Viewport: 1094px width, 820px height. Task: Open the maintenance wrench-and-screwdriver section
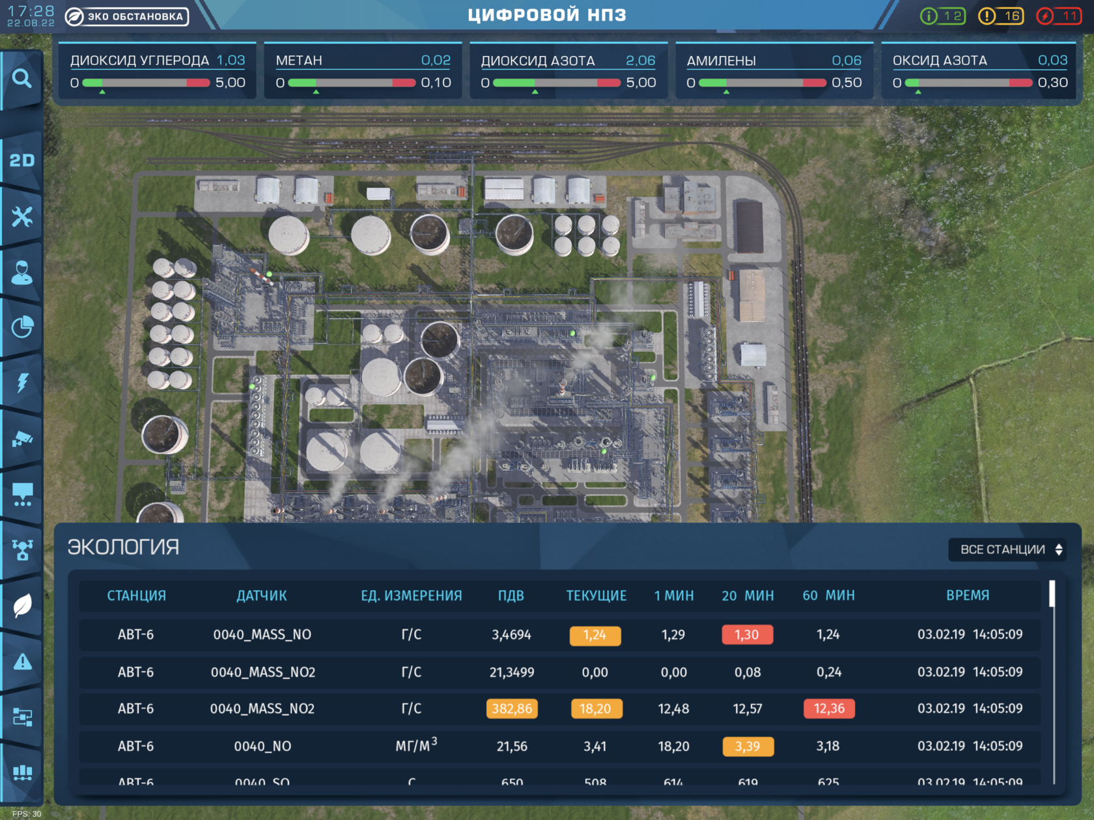(21, 217)
